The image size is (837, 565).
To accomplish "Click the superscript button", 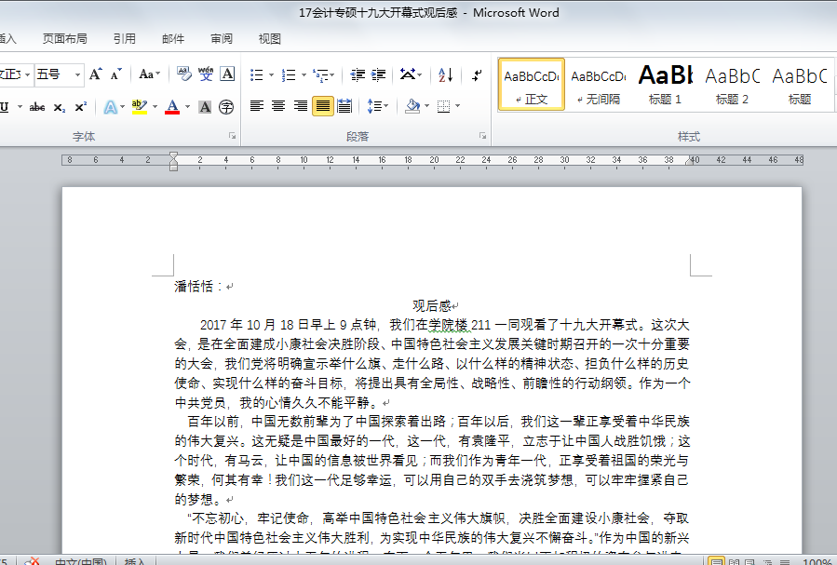I will point(81,107).
